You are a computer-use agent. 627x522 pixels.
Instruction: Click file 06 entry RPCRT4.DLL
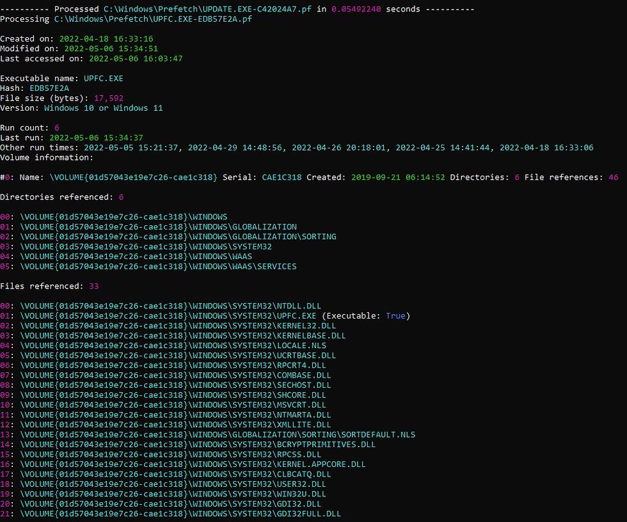(163, 365)
